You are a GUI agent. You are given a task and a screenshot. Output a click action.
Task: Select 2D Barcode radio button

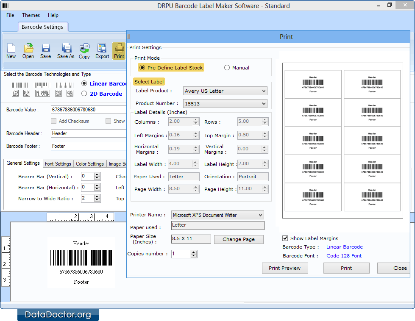pos(84,93)
